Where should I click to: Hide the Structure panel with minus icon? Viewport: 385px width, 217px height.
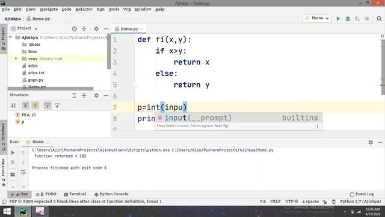pyautogui.click(x=106, y=95)
